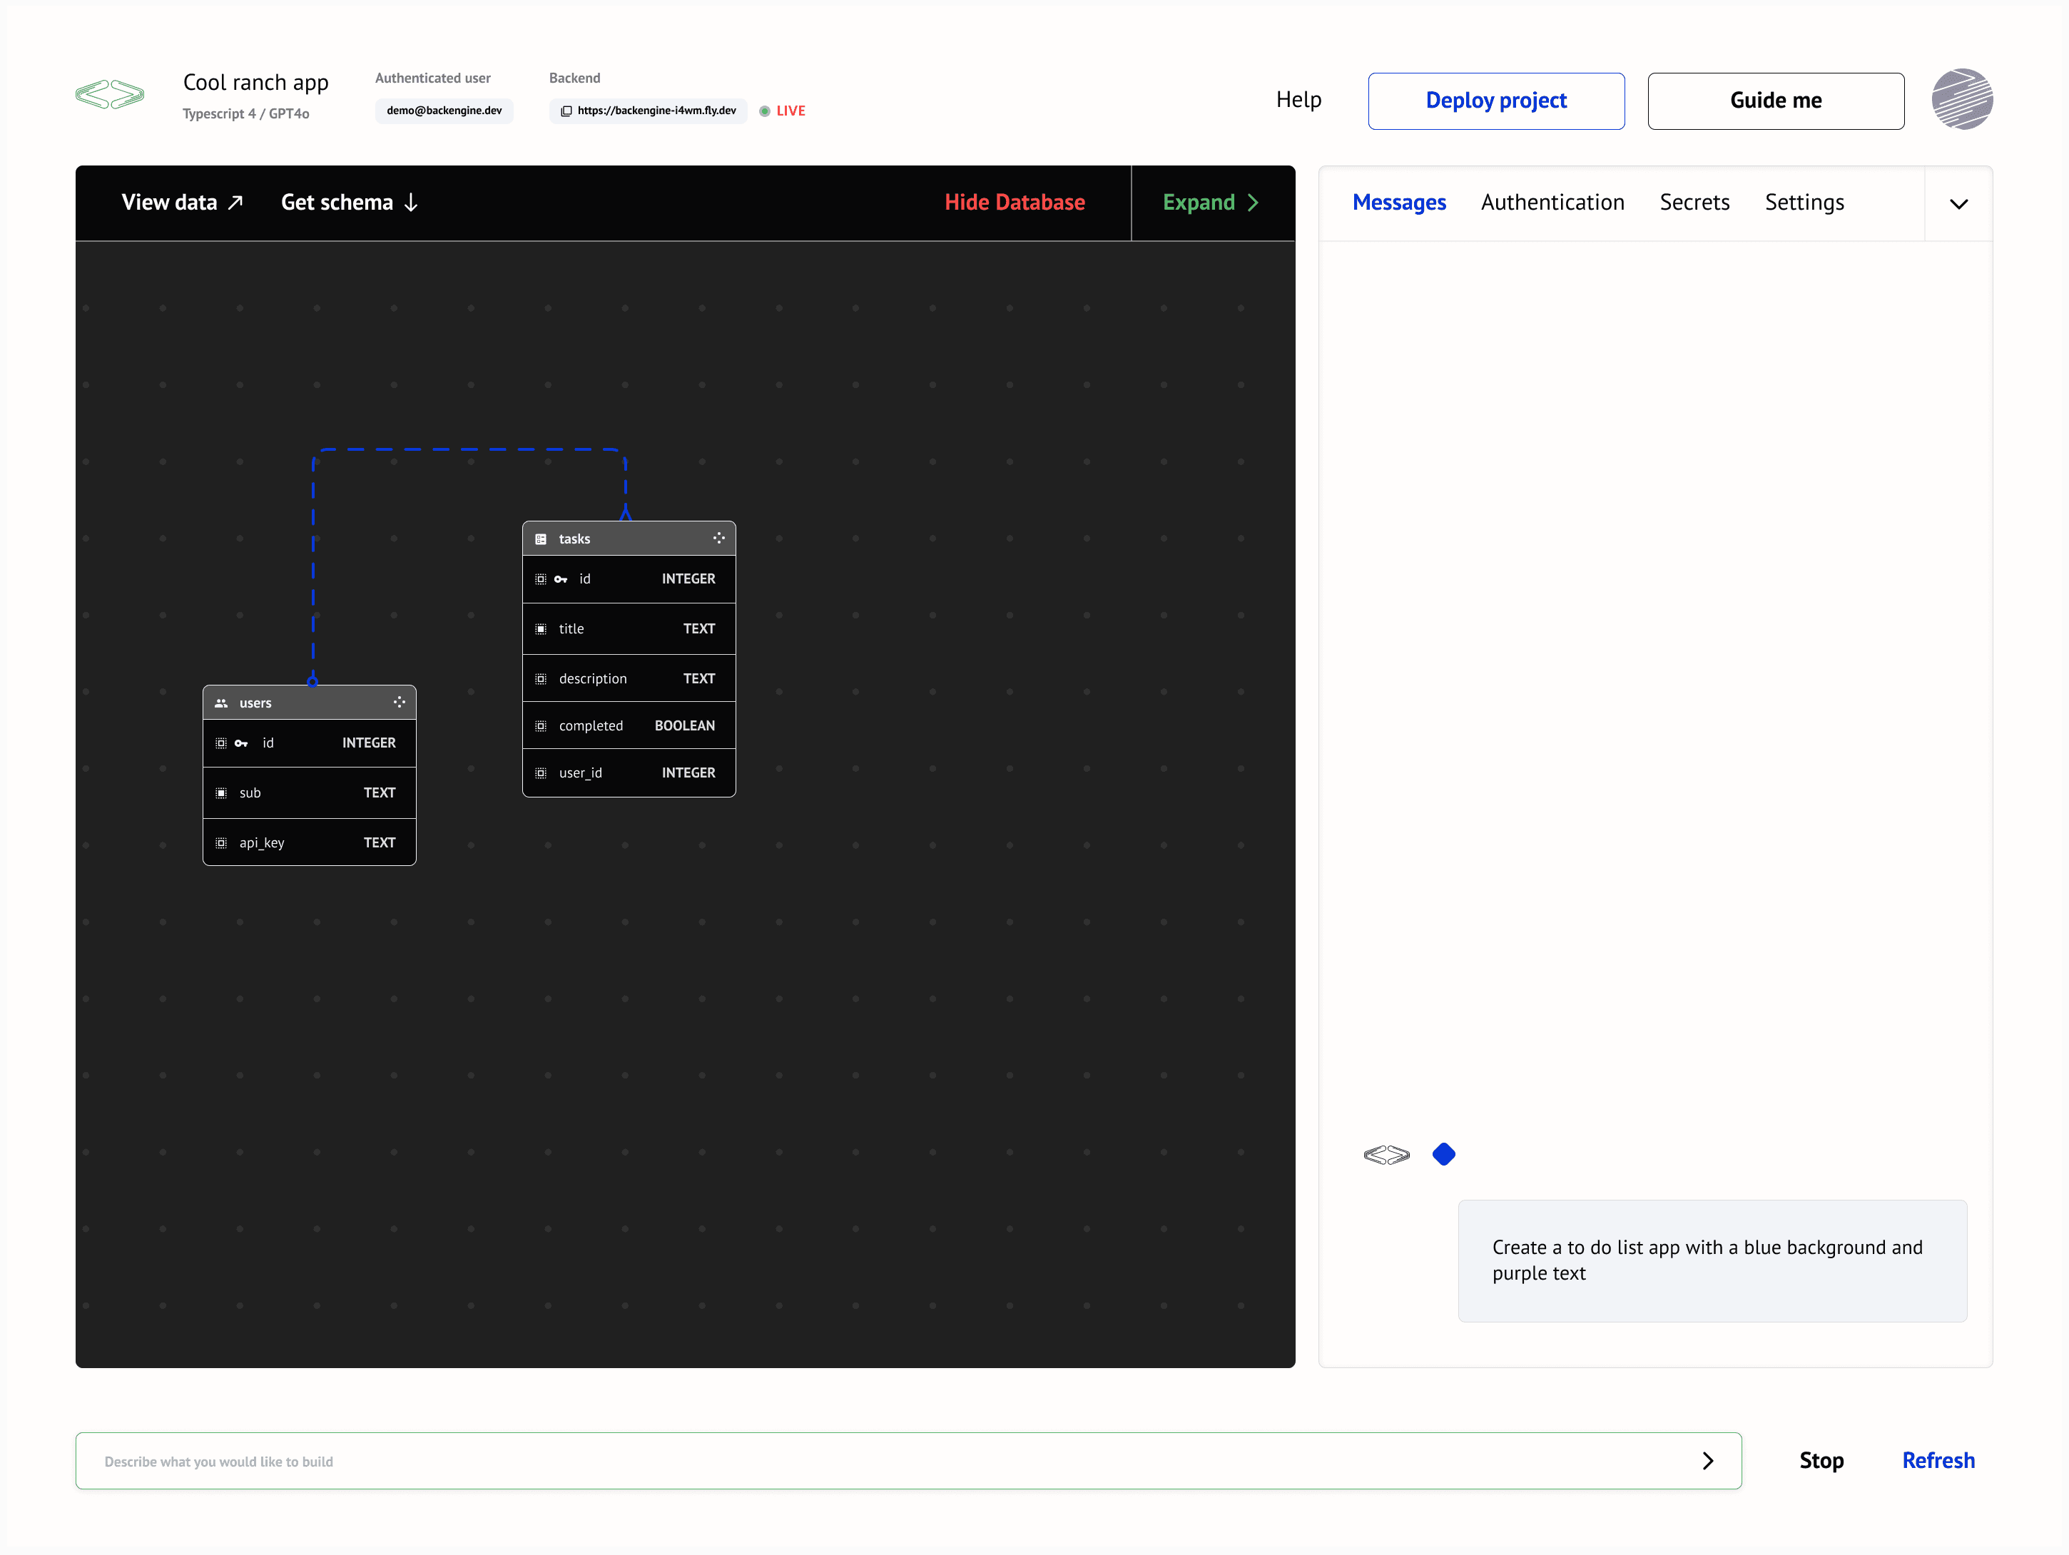Expand the database panel
This screenshot has width=2069, height=1555.
point(1210,203)
